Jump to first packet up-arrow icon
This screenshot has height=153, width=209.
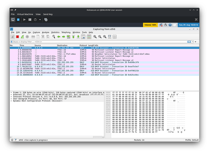(73, 37)
